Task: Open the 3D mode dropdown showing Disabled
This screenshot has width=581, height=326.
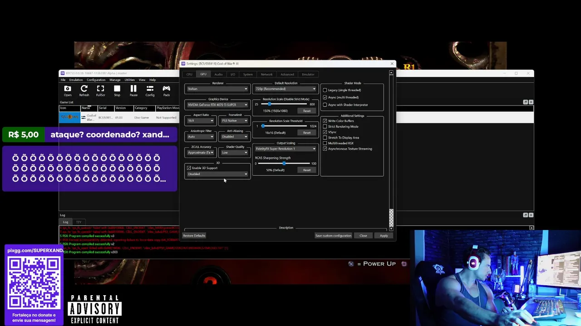Action: pos(217,174)
